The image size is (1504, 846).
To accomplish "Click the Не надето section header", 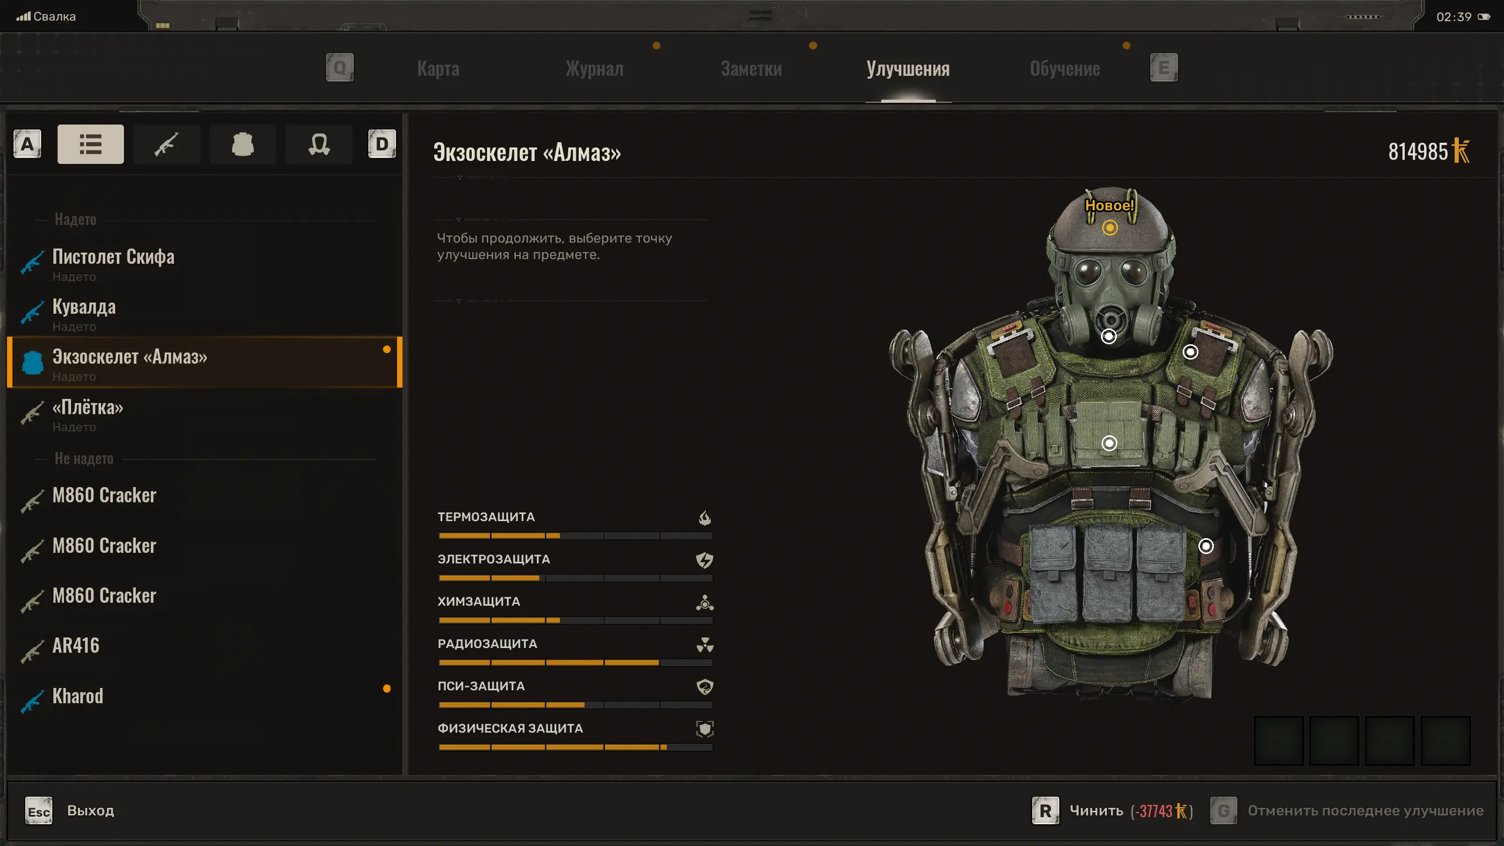I will [x=84, y=459].
